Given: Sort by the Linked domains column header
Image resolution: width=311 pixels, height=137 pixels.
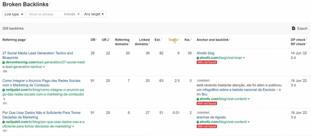Looking at the screenshot, I should (142, 42).
